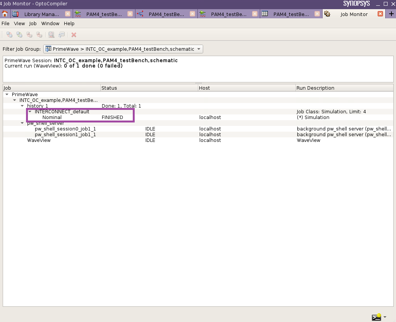Close the Library Manager tab

pos(68,14)
